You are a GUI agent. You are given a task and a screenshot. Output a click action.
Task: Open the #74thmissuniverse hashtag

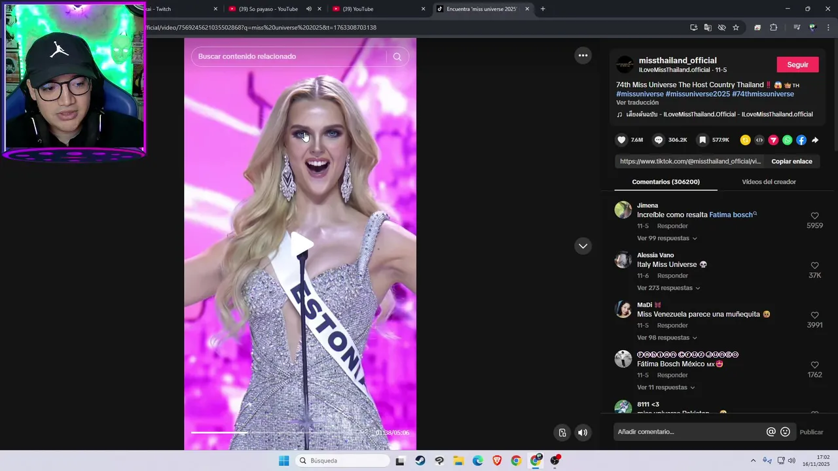(763, 94)
